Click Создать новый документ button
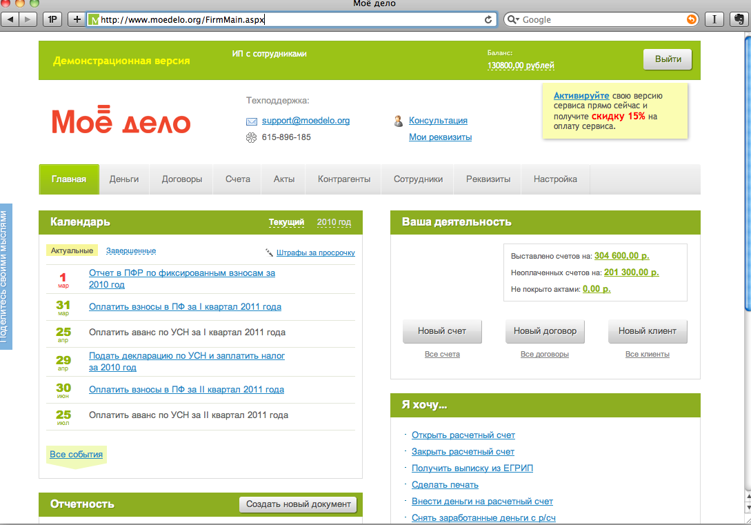The image size is (751, 525). (x=299, y=504)
